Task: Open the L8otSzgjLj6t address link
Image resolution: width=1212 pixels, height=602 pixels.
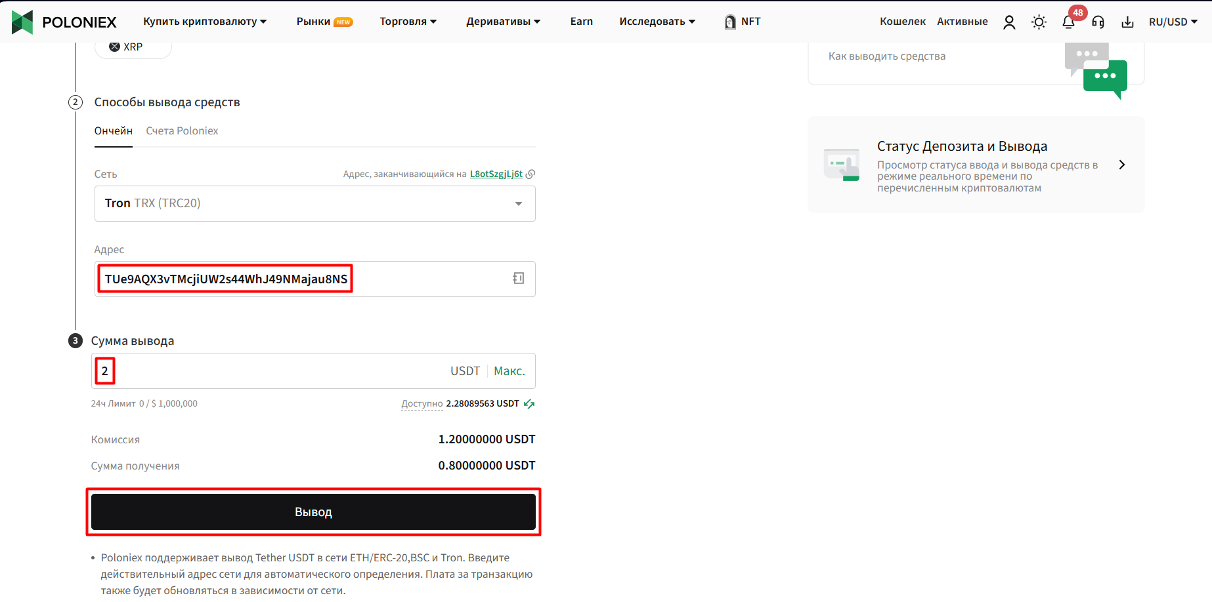Action: [496, 174]
